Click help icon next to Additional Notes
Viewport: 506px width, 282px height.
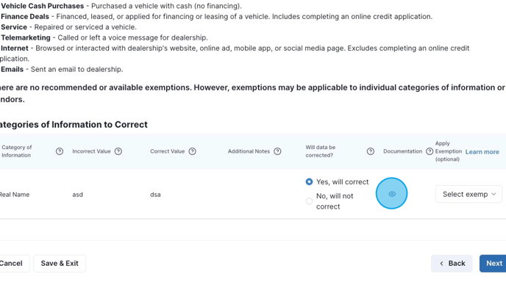point(277,151)
